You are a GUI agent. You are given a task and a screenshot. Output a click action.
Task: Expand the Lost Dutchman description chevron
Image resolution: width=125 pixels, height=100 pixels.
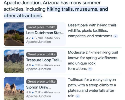click(115, 36)
